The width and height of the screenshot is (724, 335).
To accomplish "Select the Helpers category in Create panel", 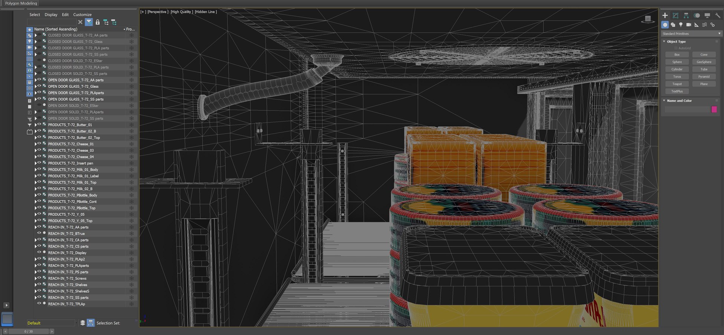I will (x=696, y=25).
